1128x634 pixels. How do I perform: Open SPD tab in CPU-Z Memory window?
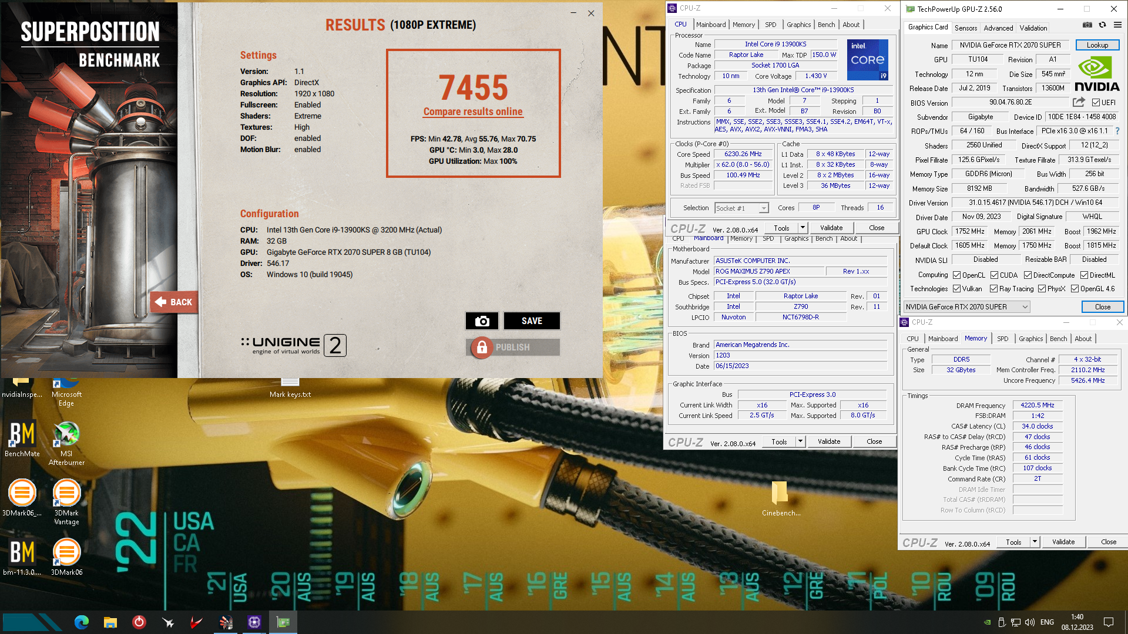(1002, 339)
